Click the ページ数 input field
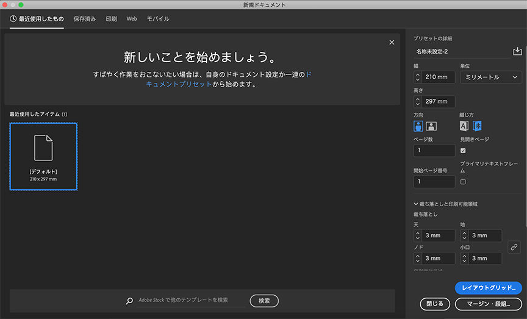Image resolution: width=527 pixels, height=319 pixels. [434, 150]
